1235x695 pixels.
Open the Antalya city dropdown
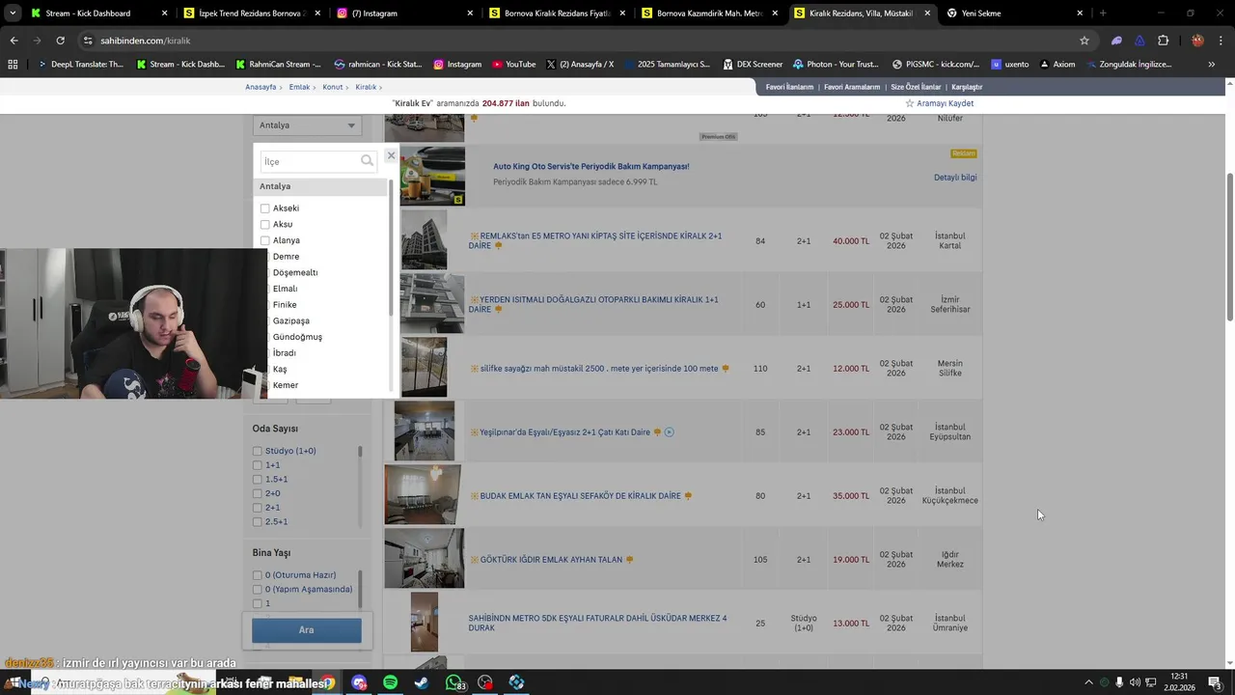pos(307,125)
